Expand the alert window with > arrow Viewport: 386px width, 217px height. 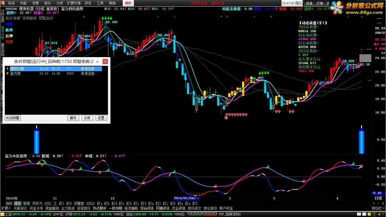(x=97, y=61)
